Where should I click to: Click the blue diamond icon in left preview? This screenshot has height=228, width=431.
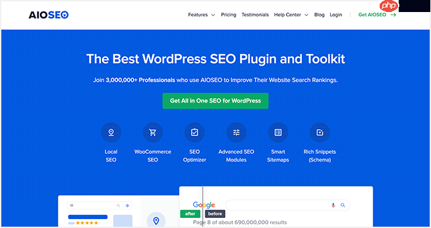[127, 205]
